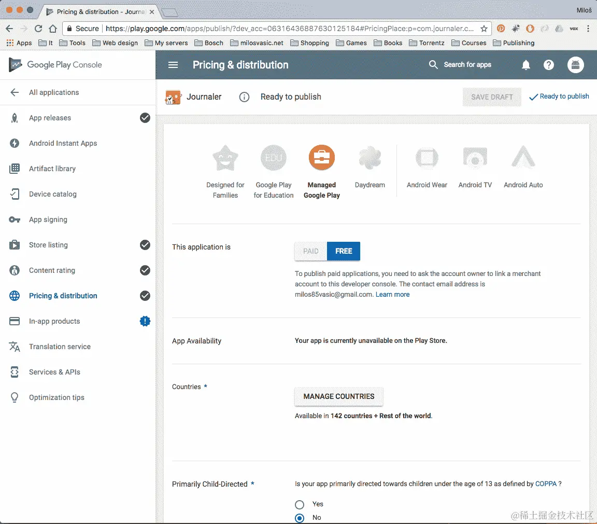Open the help question mark icon
597x524 pixels.
point(548,65)
